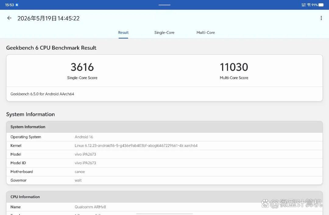329x215 pixels.
Task: Select the Model row label
Action: click(x=16, y=154)
